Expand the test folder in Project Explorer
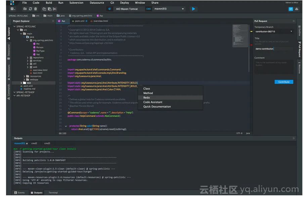Image resolution: width=303 pixels, height=198 pixels. coord(21,83)
